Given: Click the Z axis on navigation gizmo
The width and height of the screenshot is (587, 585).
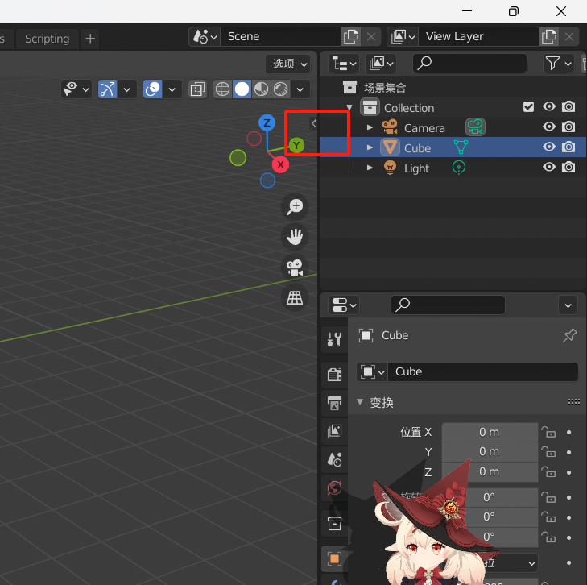Looking at the screenshot, I should tap(267, 122).
